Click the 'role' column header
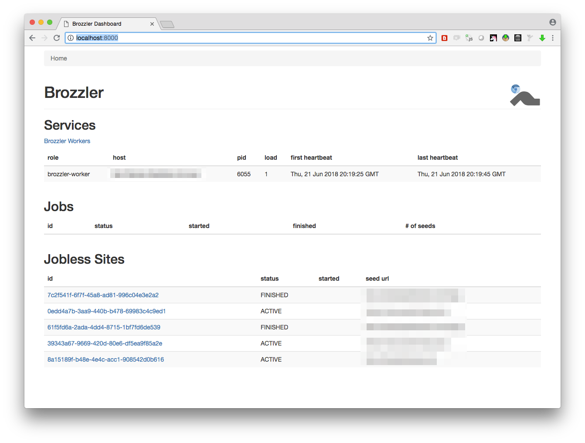The width and height of the screenshot is (585, 443). pos(53,158)
